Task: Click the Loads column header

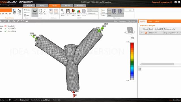Action: point(151,29)
